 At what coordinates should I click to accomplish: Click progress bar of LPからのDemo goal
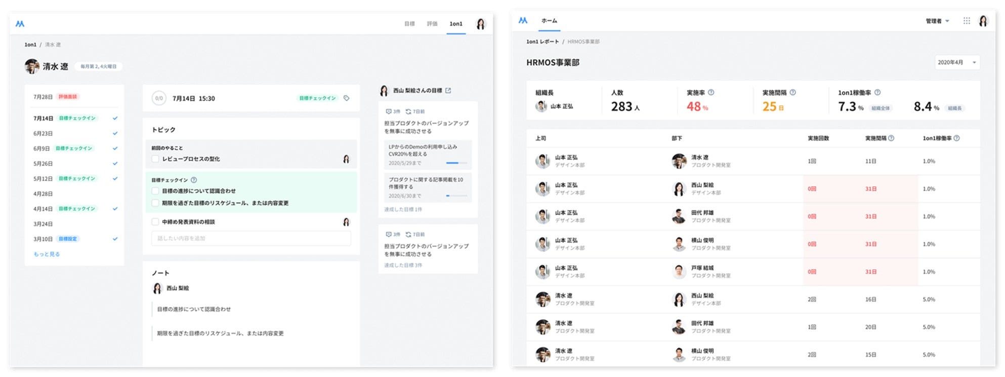pyautogui.click(x=456, y=163)
